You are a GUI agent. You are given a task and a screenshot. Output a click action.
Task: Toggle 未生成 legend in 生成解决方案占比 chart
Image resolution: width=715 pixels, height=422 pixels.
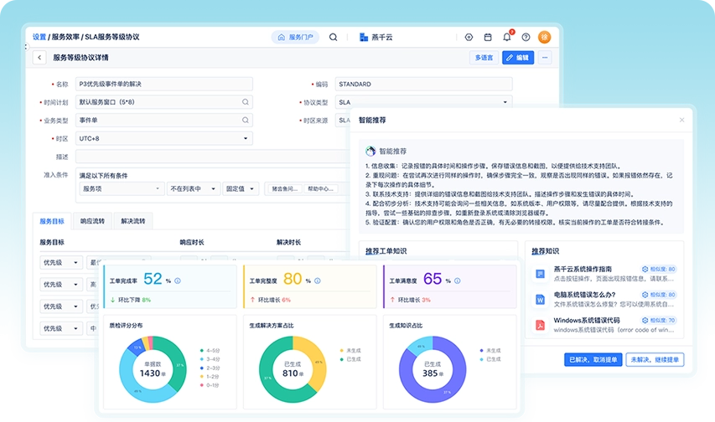click(x=350, y=351)
